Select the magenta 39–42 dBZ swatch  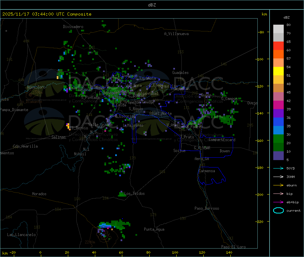coord(278,105)
